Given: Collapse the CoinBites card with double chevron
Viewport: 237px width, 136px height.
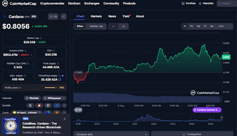Looking at the screenshot, I should coord(65,119).
